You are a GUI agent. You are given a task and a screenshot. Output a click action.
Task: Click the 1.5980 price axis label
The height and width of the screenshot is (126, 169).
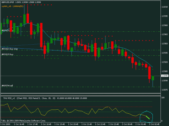165,25
